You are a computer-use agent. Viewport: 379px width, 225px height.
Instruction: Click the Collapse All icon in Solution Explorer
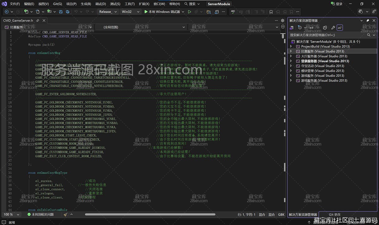[325, 28]
